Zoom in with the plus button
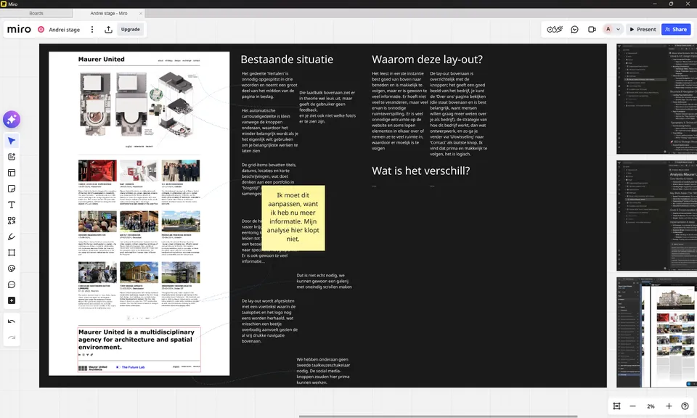Image resolution: width=697 pixels, height=418 pixels. tap(669, 406)
